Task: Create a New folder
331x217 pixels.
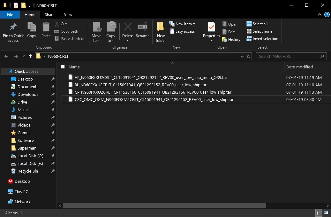Action: tap(161, 32)
